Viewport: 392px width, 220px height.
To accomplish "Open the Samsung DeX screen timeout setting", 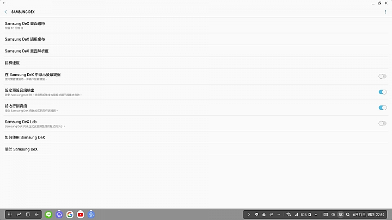I will [196, 25].
